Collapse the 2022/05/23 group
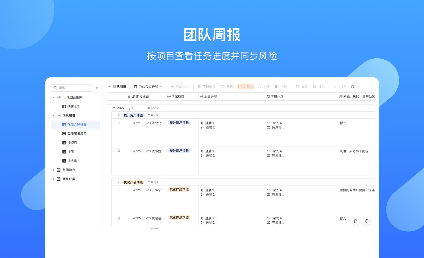Viewport: 424px width, 258px height. 114,108
